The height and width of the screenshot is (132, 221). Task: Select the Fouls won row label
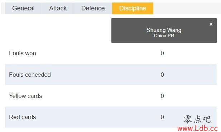23,53
